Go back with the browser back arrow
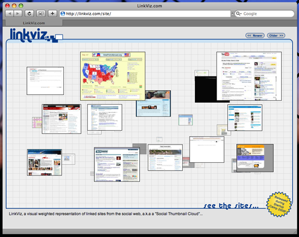299x237 pixels. [x=9, y=14]
